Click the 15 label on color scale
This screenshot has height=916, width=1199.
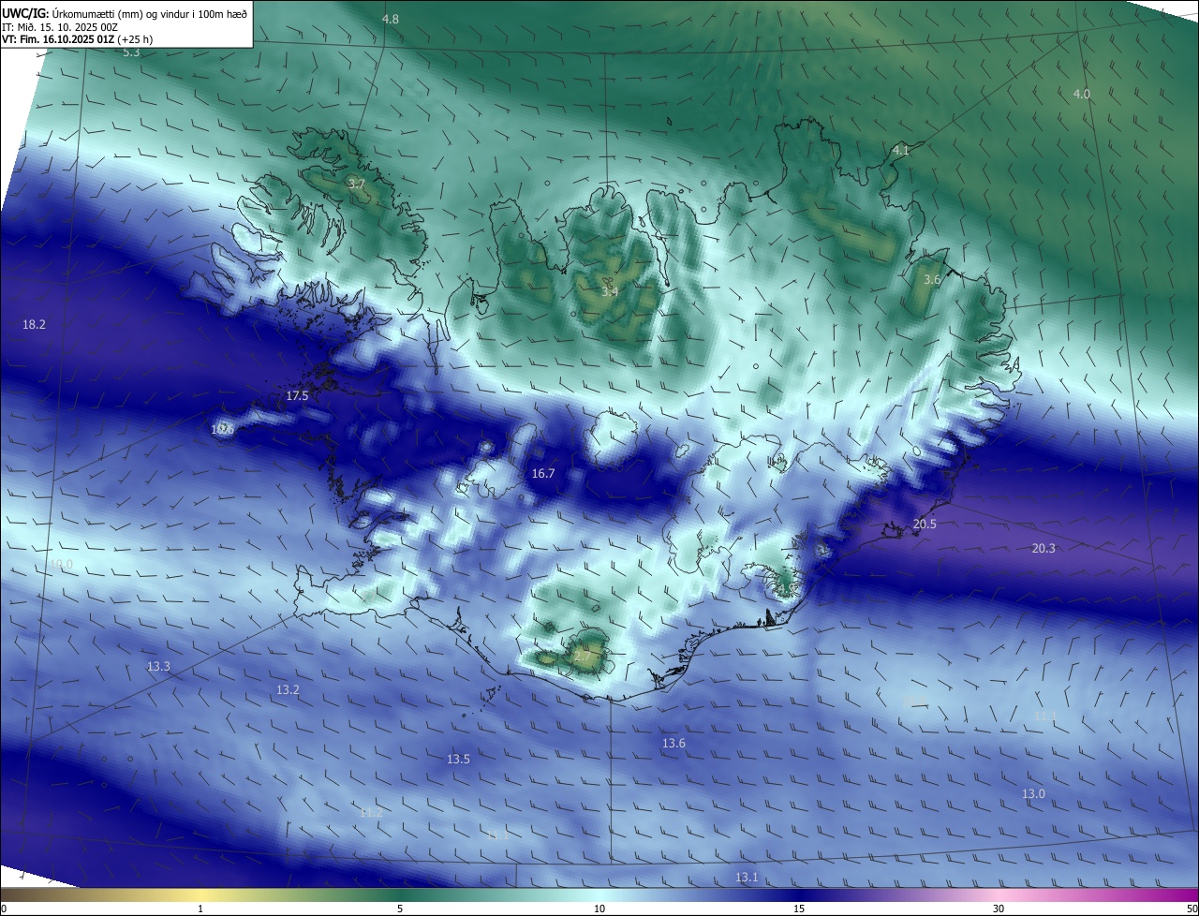799,909
